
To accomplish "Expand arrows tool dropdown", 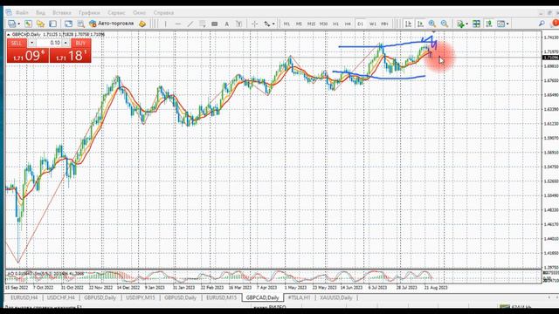I will coord(273,24).
